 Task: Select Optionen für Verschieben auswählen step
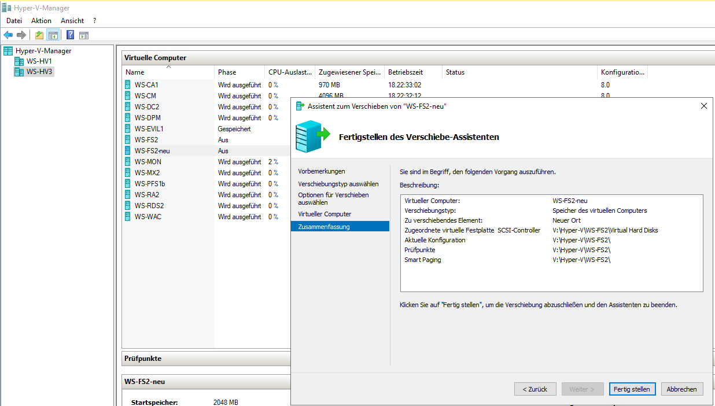tap(333, 199)
